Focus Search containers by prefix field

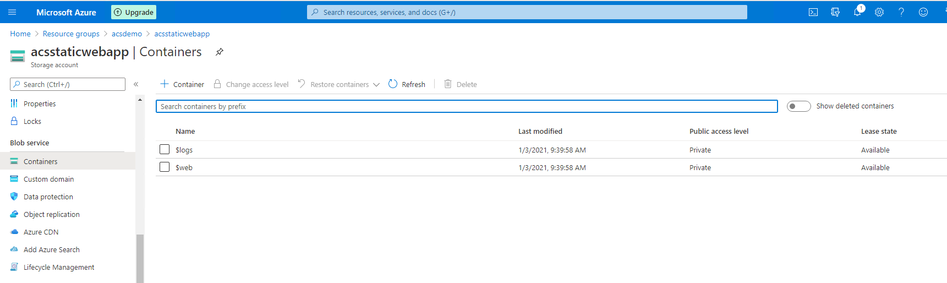pyautogui.click(x=467, y=106)
